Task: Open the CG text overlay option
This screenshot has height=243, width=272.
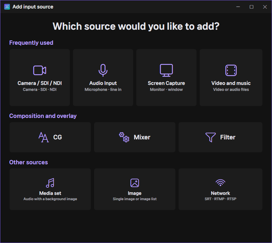Action: click(x=50, y=137)
